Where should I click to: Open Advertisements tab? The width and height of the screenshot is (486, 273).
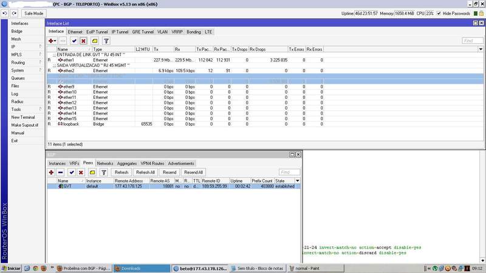click(x=181, y=163)
